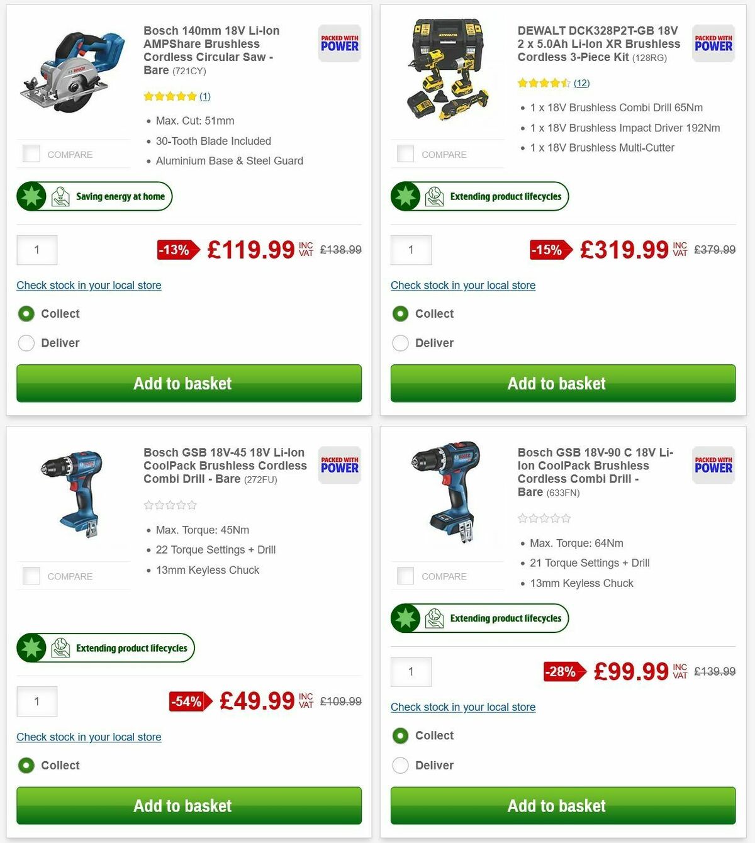Select Deliver for the DEWALT 3-Piece Kit
Image resolution: width=755 pixels, height=843 pixels.
[400, 343]
